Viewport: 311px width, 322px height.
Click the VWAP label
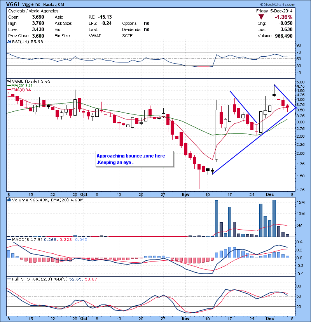tap(96, 36)
